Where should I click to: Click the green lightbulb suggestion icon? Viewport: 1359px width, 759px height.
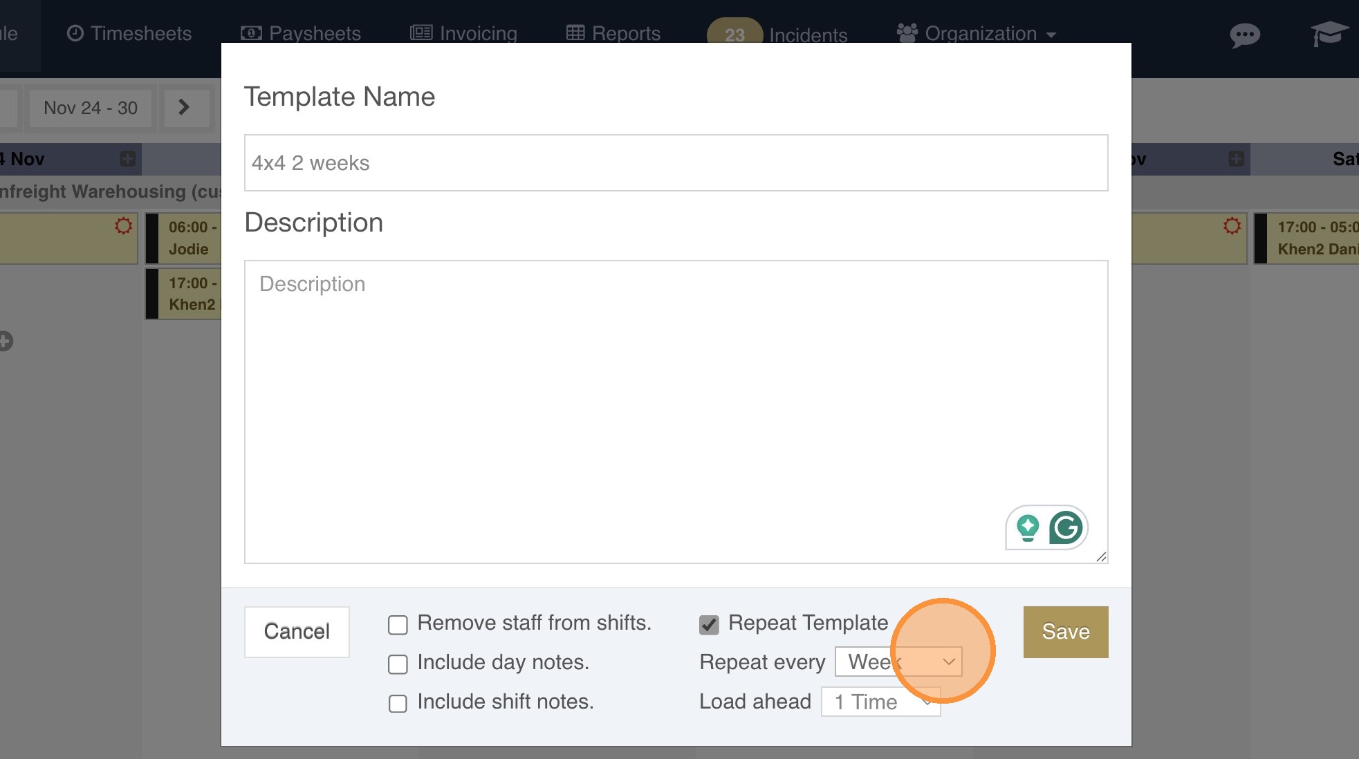(1028, 528)
